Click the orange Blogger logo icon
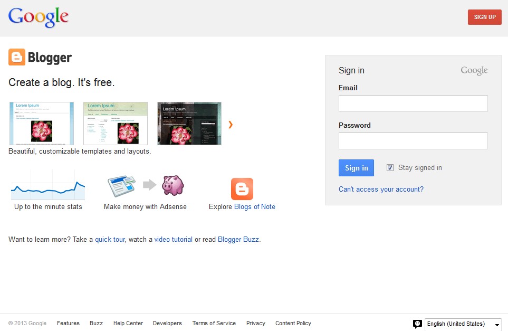 pyautogui.click(x=17, y=57)
